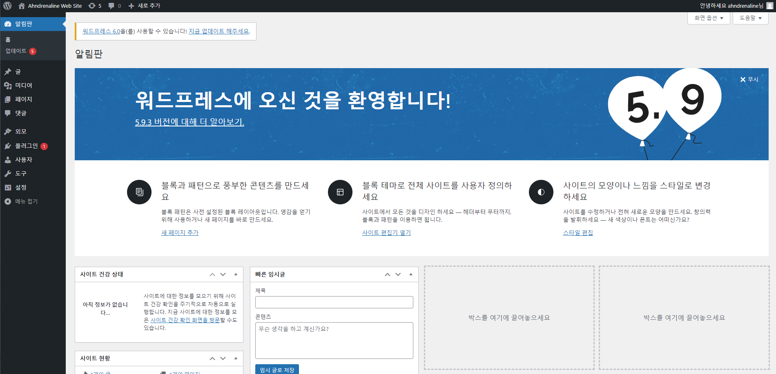Click the 외모 paintbrush icon in sidebar
This screenshot has height=374, width=776.
coord(8,131)
